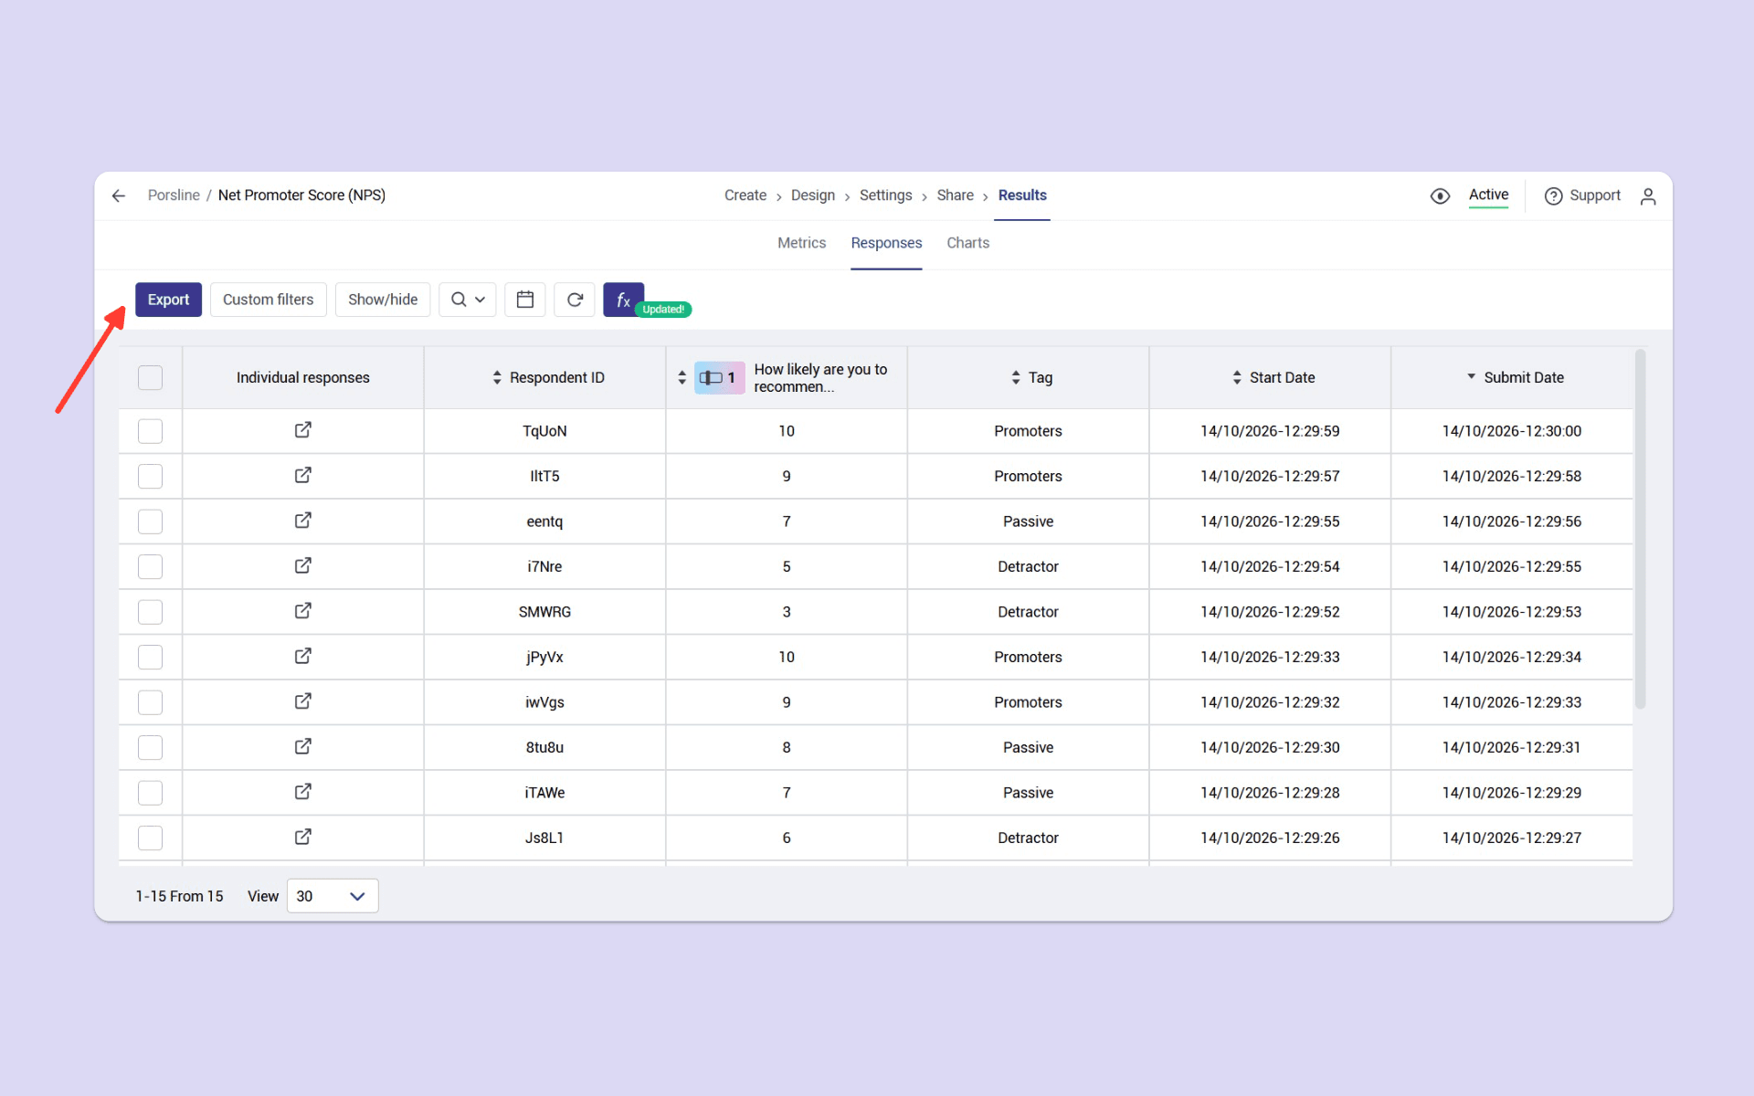The height and width of the screenshot is (1096, 1754).
Task: Select the checkbox for row IltT5
Action: (150, 476)
